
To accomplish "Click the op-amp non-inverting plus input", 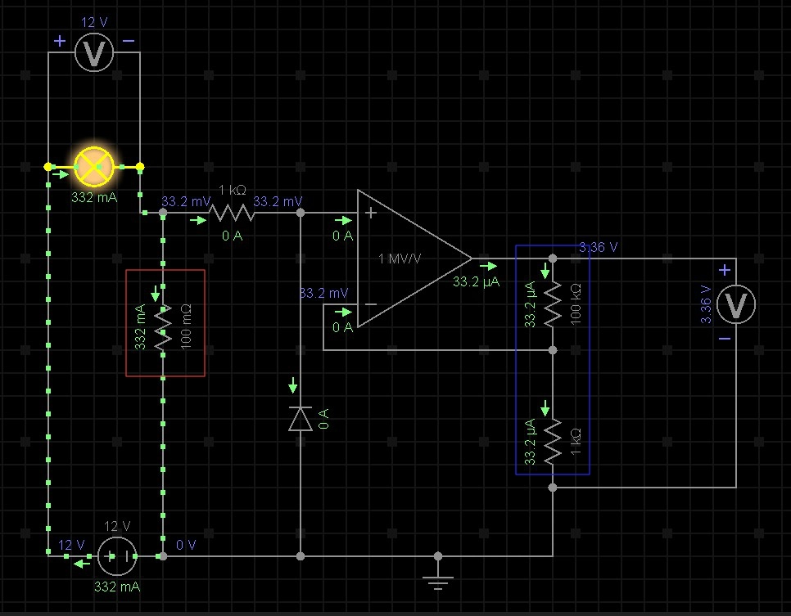I will (371, 214).
